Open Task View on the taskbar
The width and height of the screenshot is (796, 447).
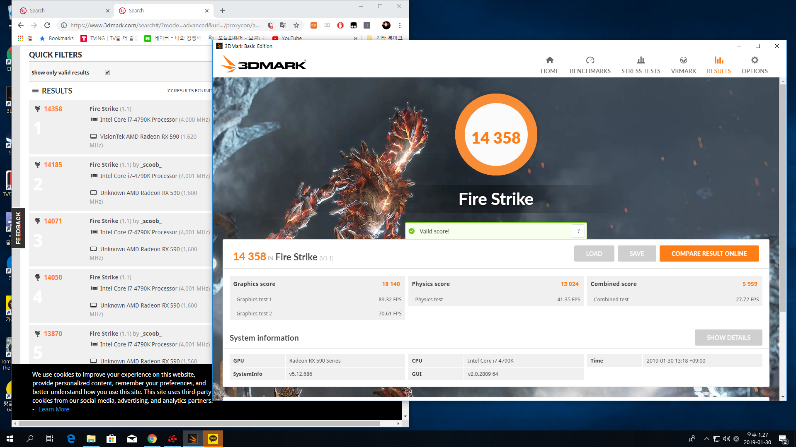click(x=50, y=439)
